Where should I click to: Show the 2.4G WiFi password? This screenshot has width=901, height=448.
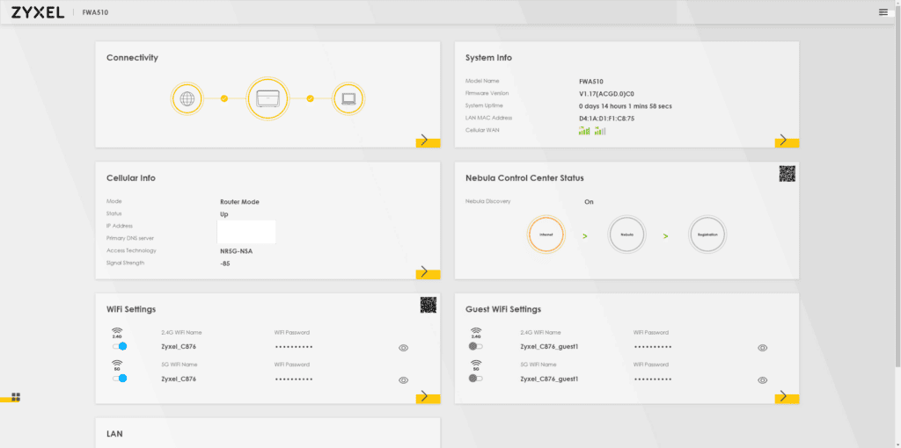click(x=403, y=348)
